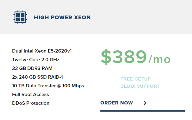This screenshot has height=120, width=192.
Task: Click the dark blue underline below Order Now
Action: click(x=143, y=111)
